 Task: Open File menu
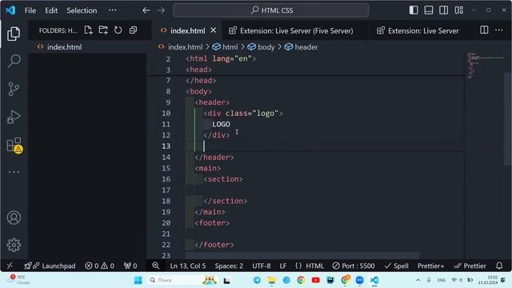[x=30, y=10]
